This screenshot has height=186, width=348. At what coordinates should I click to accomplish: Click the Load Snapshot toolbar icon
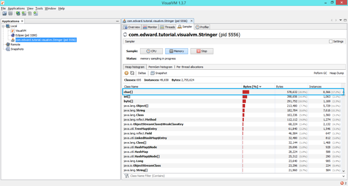(4, 14)
